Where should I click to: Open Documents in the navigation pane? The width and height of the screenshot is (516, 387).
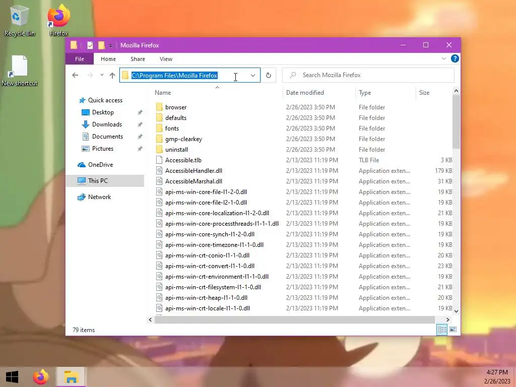(x=102, y=137)
